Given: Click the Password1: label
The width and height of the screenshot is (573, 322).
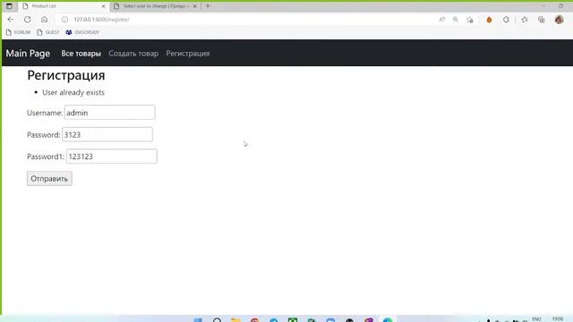Looking at the screenshot, I should 46,157.
